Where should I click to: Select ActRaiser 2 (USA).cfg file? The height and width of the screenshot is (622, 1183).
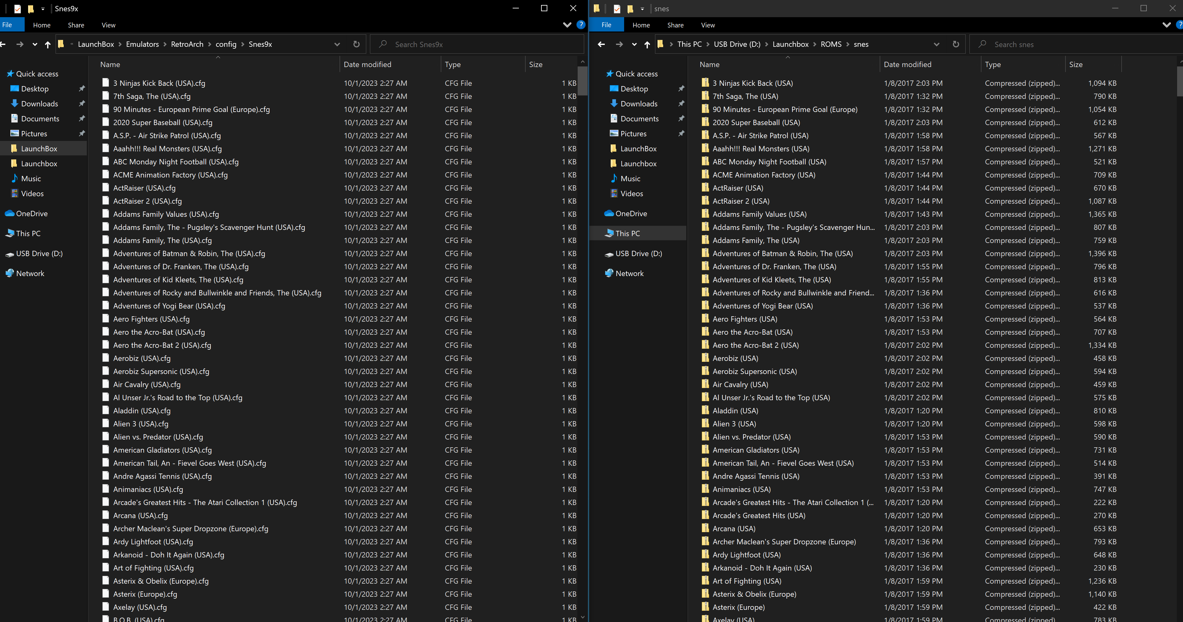[x=147, y=201]
